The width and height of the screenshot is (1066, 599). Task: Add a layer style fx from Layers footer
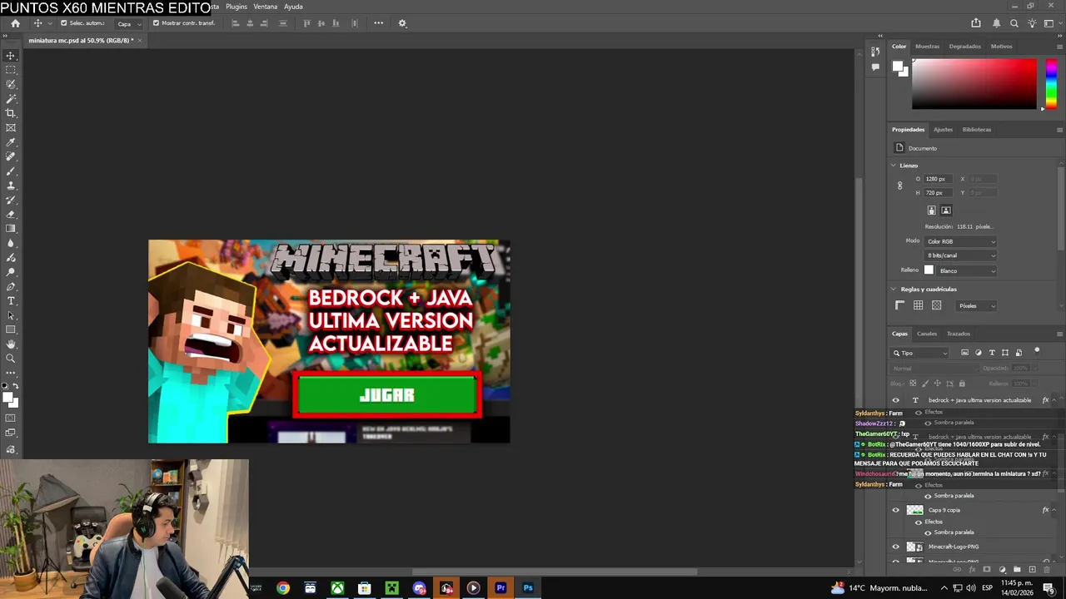point(972,570)
